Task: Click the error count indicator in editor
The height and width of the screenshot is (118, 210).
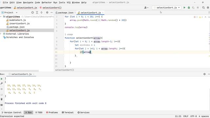Action: [196, 17]
